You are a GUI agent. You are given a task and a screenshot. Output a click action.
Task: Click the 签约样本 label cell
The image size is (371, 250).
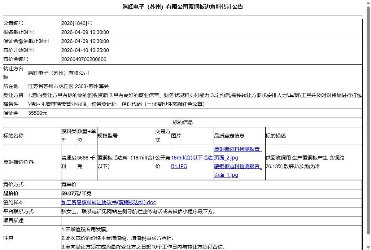tap(32, 202)
